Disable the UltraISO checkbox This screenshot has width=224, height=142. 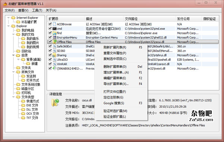point(50,59)
